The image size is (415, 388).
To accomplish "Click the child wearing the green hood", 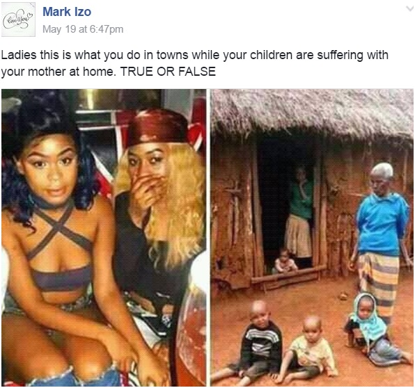I will coord(373,330).
